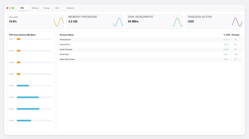Click the Threads count for Final Cut Pro

tap(235, 44)
